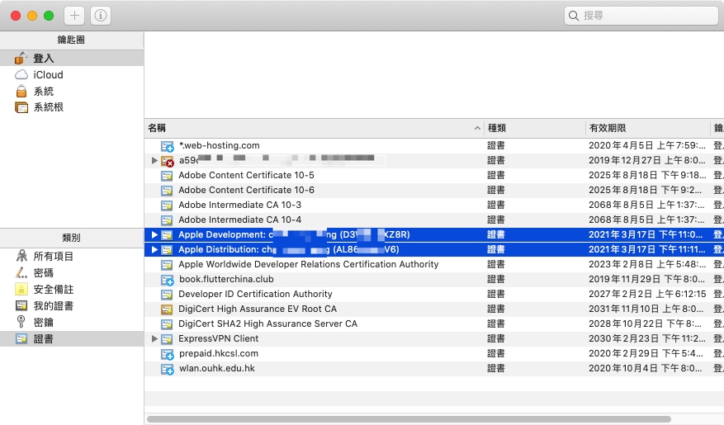The image size is (724, 425).
Task: Click icon of prepaid.hkcsl.com certificate
Action: (167, 354)
